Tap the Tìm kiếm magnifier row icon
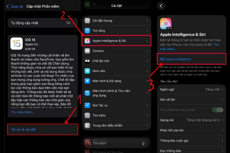The height and width of the screenshot is (153, 230). 87,115
